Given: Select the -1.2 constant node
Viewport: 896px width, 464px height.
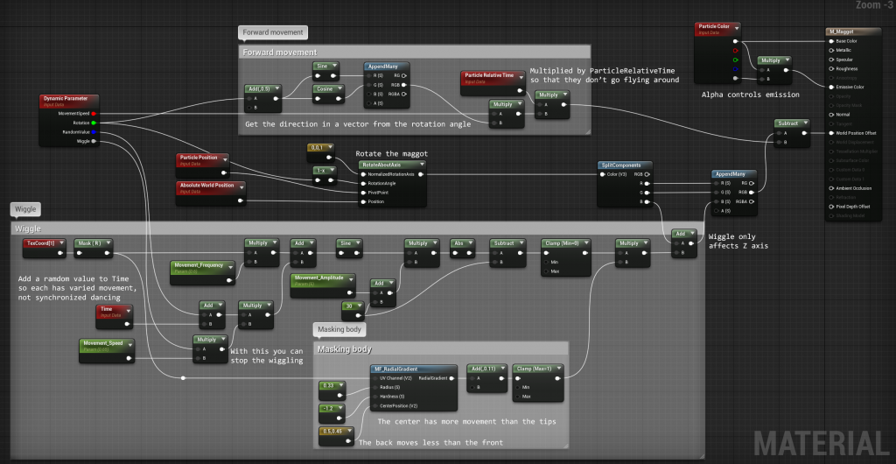Looking at the screenshot, I should pyautogui.click(x=332, y=412).
